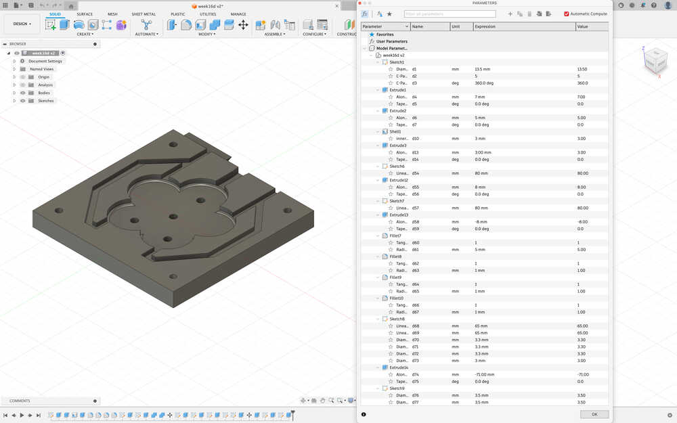Toggle visibility of the Origin folder
This screenshot has height=423, width=677.
tap(23, 77)
